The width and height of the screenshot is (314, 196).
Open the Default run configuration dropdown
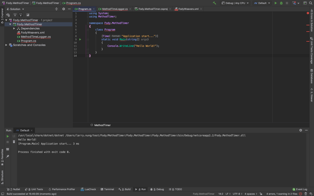262,3
